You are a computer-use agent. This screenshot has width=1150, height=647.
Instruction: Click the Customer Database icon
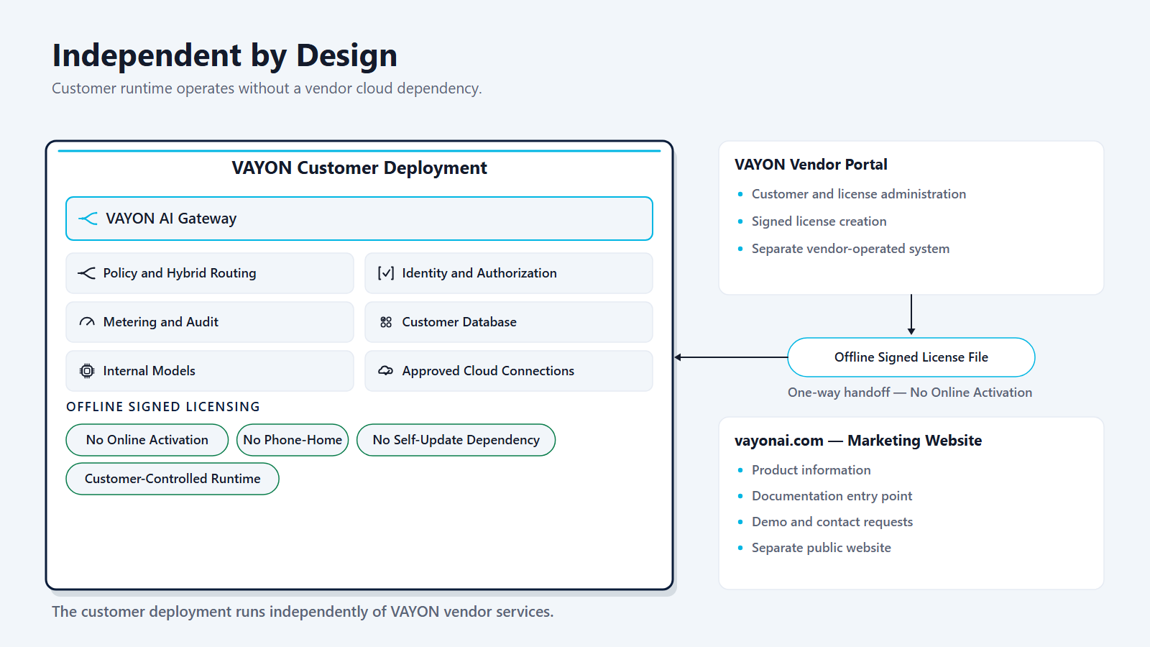coord(386,322)
